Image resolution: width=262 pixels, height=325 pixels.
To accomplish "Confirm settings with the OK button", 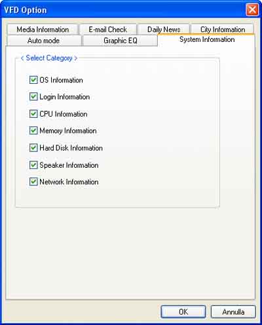I will pyautogui.click(x=183, y=312).
